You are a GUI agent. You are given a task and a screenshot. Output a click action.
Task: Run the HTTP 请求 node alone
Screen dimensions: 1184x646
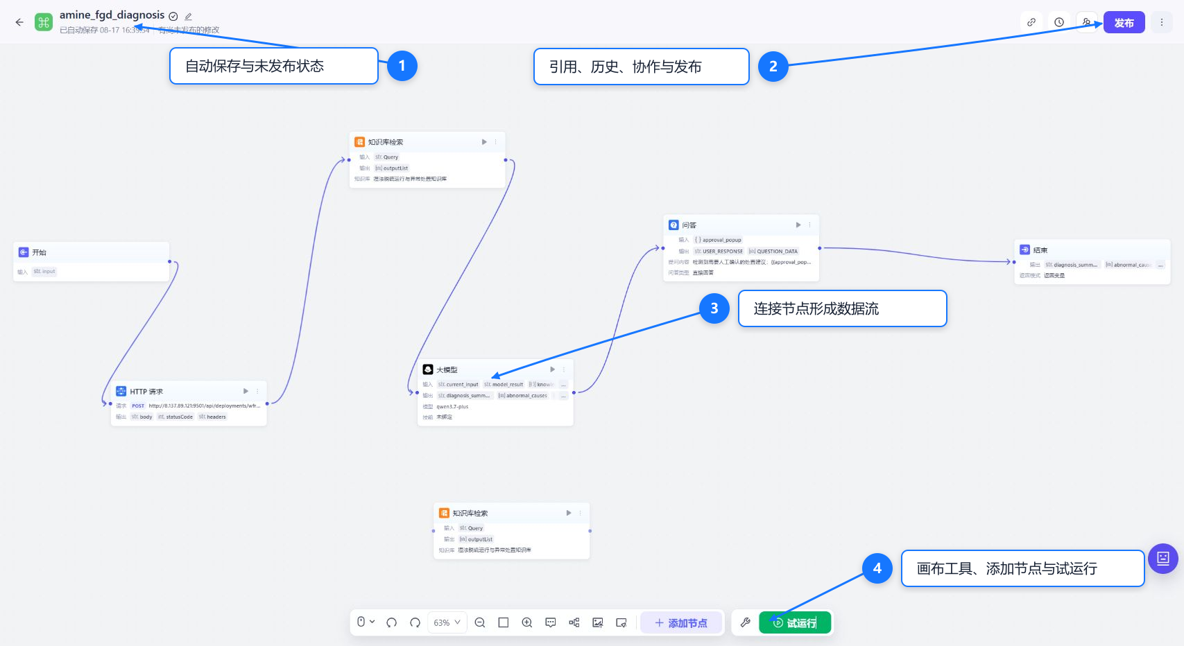click(246, 391)
